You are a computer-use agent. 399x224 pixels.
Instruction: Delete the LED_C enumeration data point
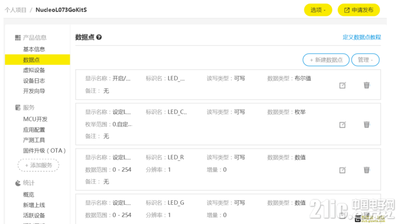[366, 124]
